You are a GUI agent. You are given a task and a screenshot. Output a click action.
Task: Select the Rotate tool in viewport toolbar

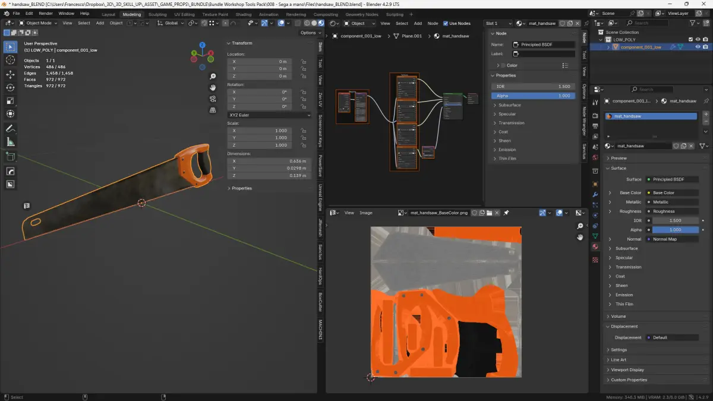10,88
